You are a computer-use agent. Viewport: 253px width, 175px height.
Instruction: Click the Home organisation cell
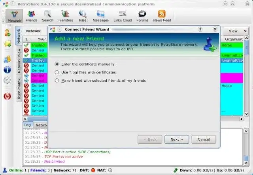[232, 45]
